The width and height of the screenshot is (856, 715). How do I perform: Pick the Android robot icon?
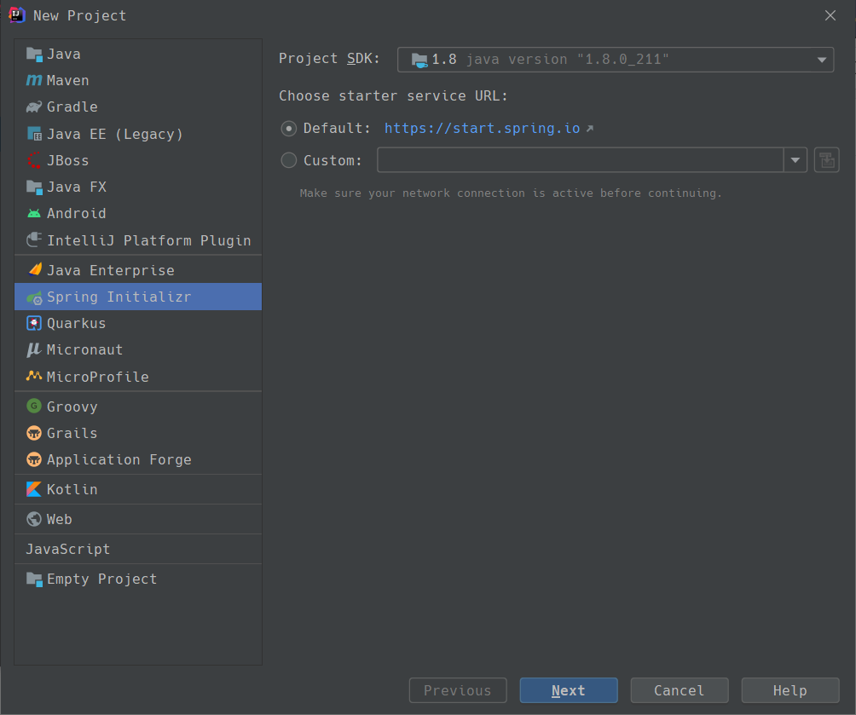34,214
